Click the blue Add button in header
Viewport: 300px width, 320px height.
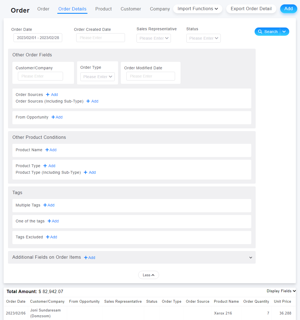coord(288,9)
